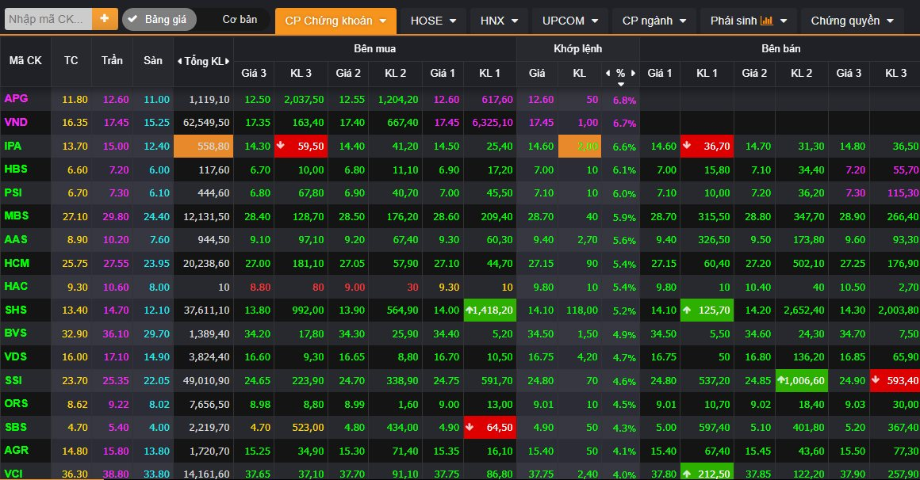
Task: Open the CP Chứng khoán dropdown
Action: click(335, 21)
